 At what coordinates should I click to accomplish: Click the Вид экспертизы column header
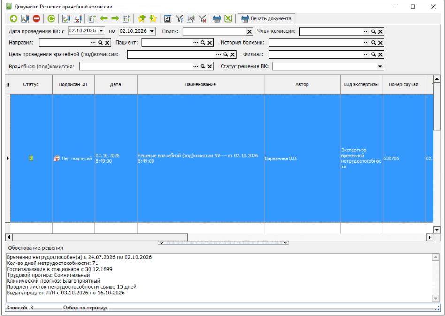(x=361, y=84)
